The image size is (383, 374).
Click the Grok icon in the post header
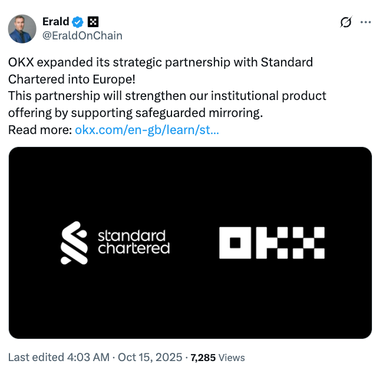346,22
